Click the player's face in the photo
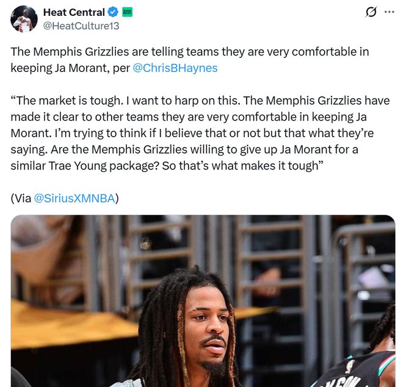Screen dimensions: 403x387 (209, 328)
